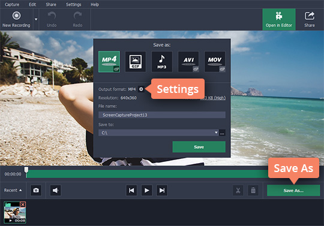The height and width of the screenshot is (226, 324).
Task: Start a New Recording
Action: [16, 20]
